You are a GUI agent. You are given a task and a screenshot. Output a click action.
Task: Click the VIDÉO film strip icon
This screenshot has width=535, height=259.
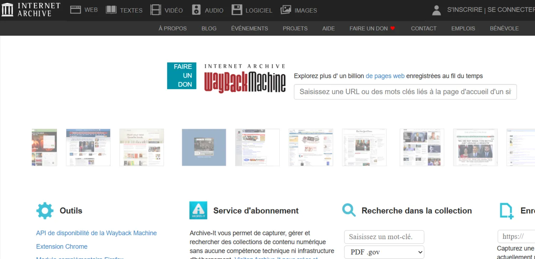point(156,10)
